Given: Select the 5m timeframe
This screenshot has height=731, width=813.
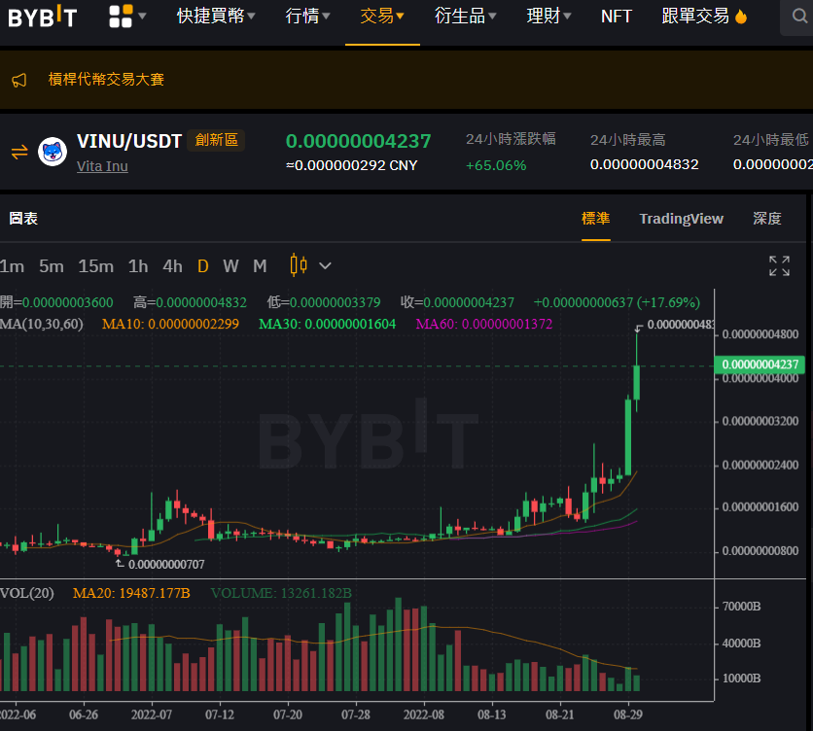Looking at the screenshot, I should point(52,266).
